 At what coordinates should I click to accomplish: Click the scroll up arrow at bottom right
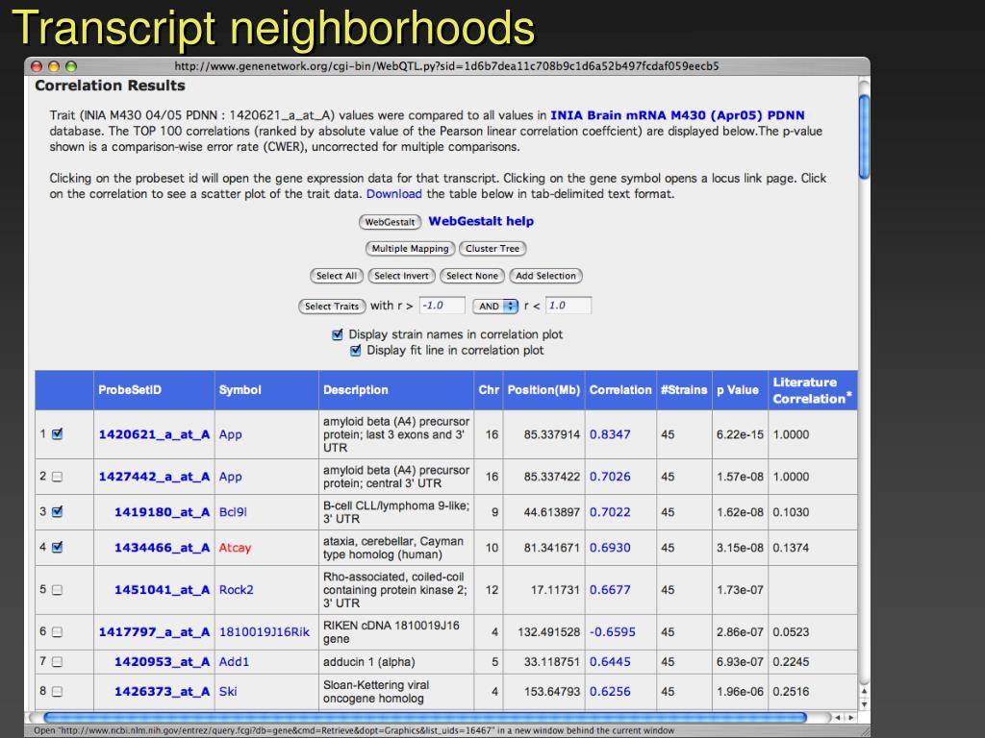click(x=865, y=692)
